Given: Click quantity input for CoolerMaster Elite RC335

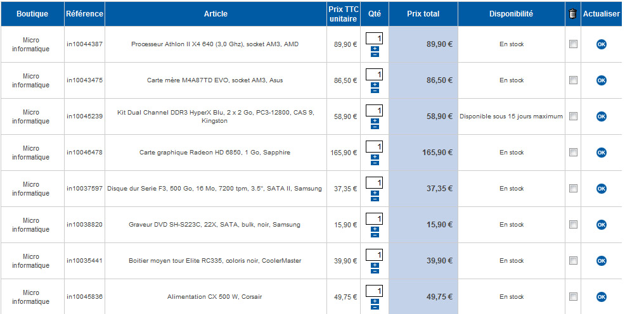Looking at the screenshot, I should (374, 254).
